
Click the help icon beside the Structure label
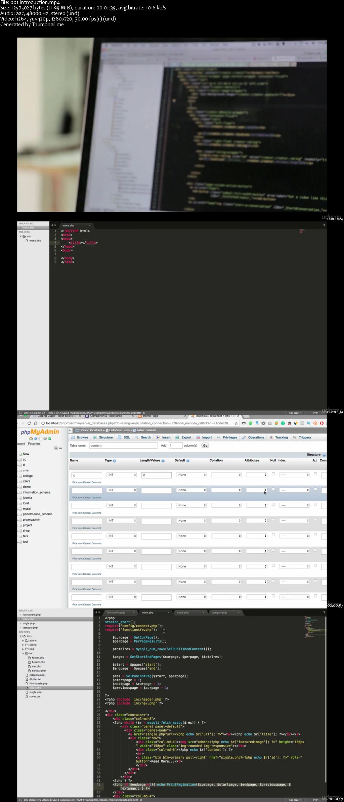pyautogui.click(x=324, y=455)
